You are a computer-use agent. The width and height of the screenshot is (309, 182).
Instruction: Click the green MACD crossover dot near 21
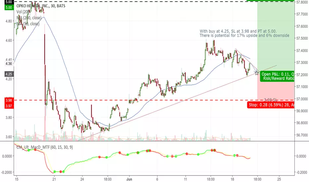click(x=55, y=172)
